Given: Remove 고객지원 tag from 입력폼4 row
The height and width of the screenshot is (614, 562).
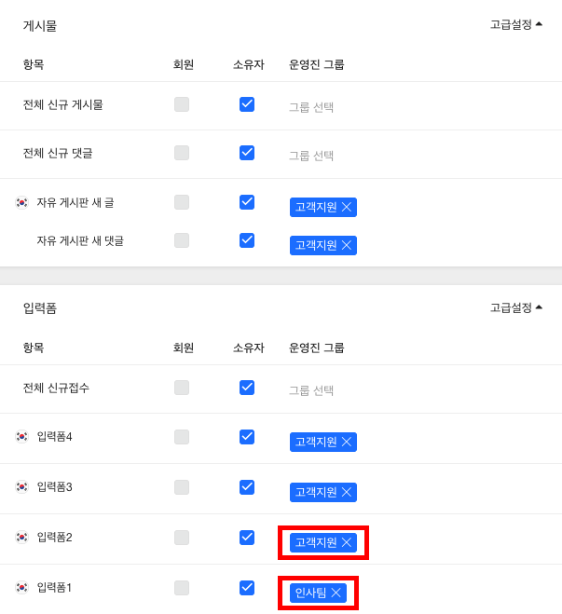Looking at the screenshot, I should point(347,442).
